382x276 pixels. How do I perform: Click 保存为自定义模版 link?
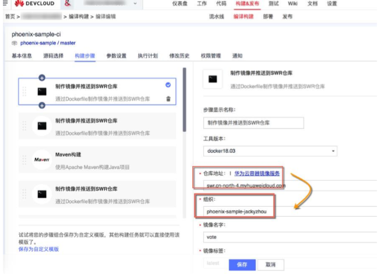pos(38,249)
